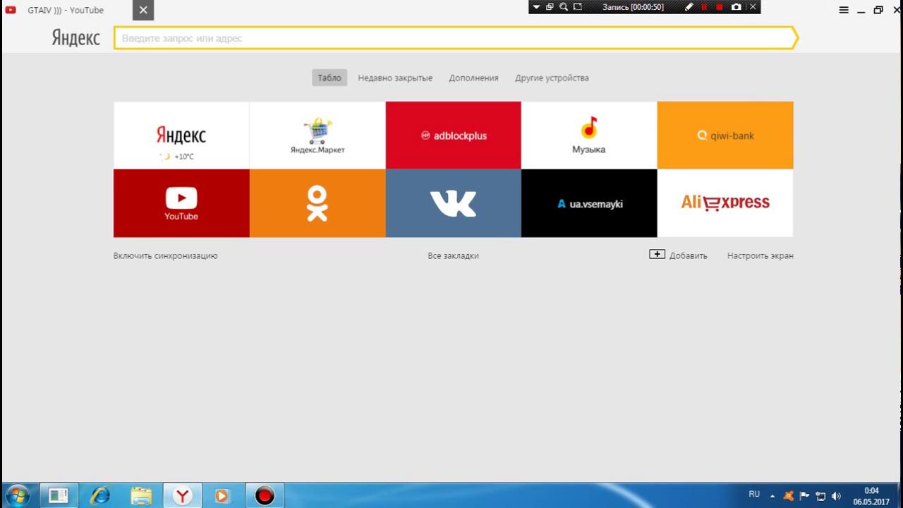The image size is (903, 508).
Task: Open the Windows Start button
Action: click(x=17, y=495)
